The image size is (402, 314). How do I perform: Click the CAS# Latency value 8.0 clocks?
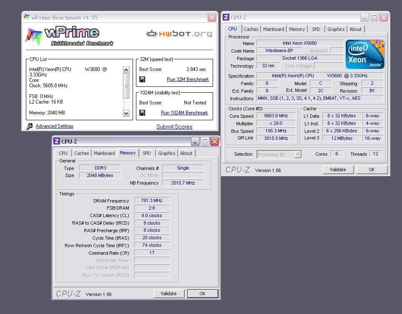pos(152,215)
